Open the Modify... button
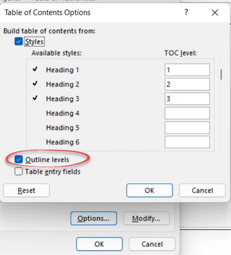 [x=146, y=218]
